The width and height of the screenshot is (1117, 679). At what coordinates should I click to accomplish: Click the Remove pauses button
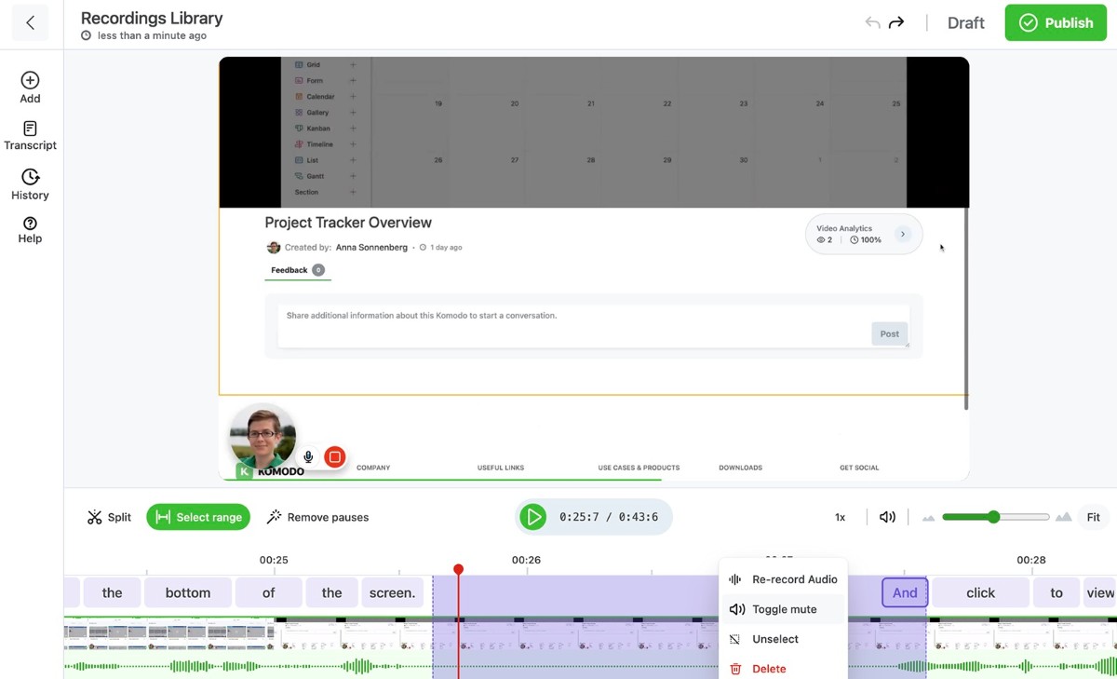coord(317,517)
